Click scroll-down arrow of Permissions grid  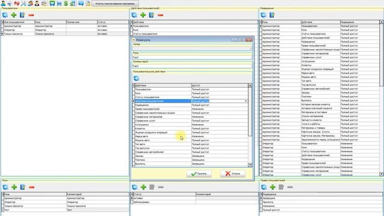pyautogui.click(x=382, y=174)
